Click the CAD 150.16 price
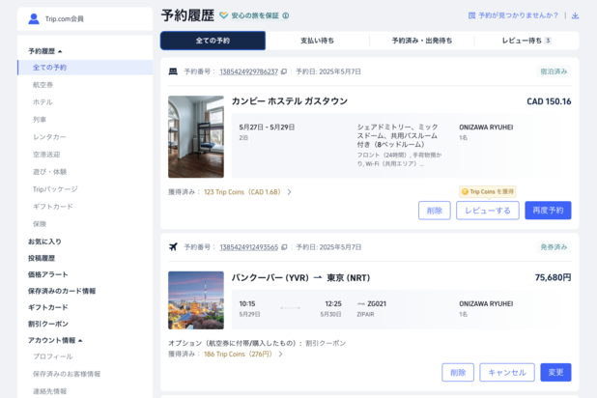The height and width of the screenshot is (398, 597). pyautogui.click(x=549, y=101)
